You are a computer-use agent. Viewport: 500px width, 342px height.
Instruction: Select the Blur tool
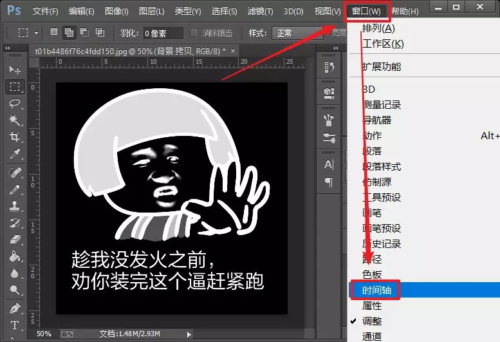(x=14, y=273)
